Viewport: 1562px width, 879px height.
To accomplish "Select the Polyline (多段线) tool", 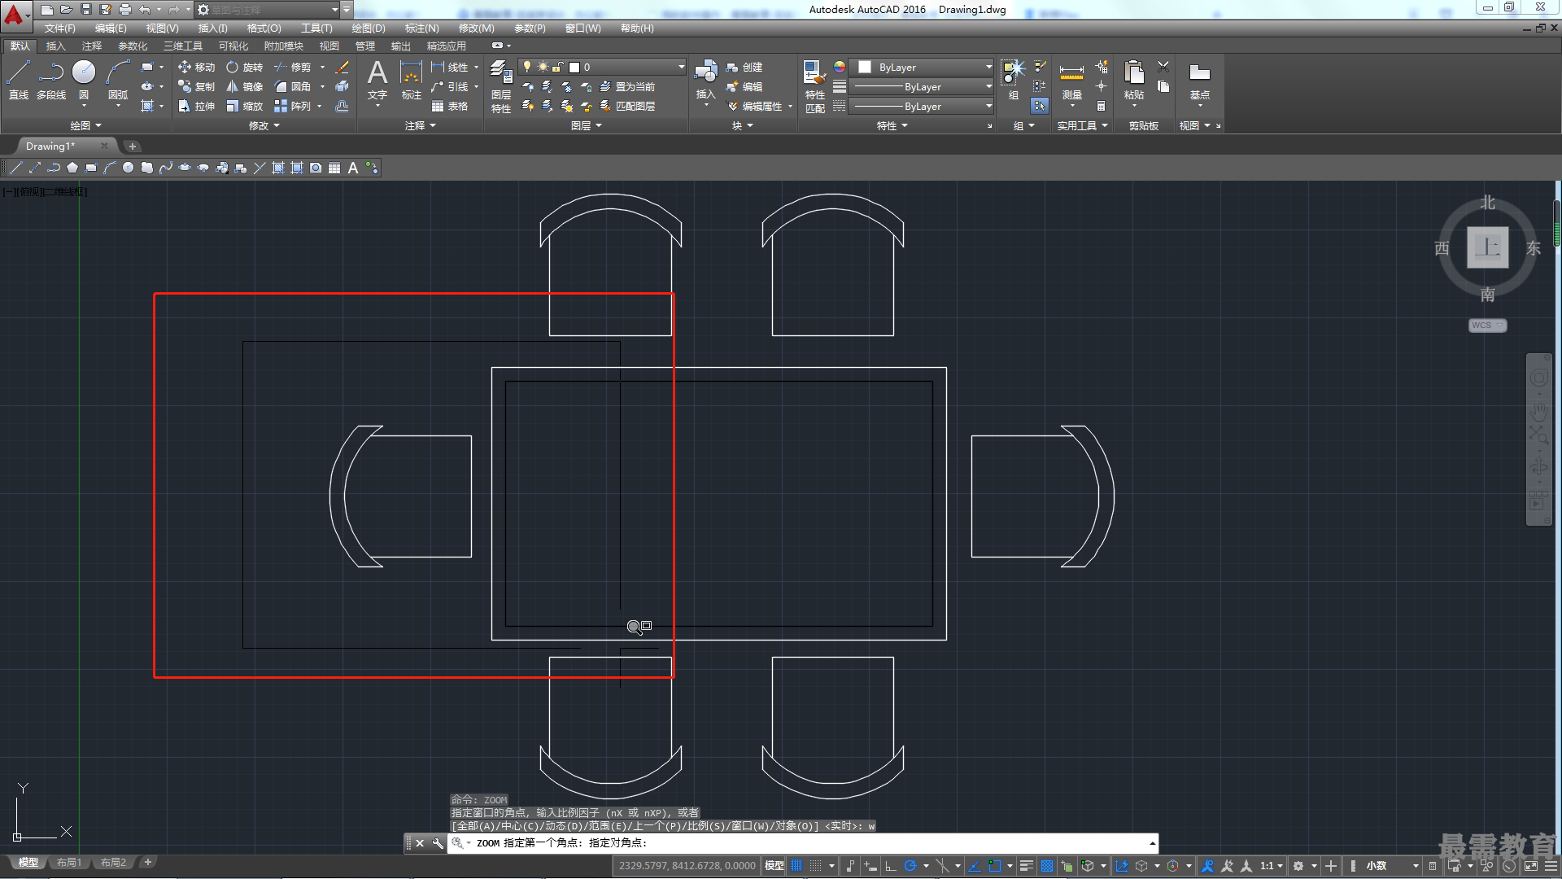I will tap(51, 80).
